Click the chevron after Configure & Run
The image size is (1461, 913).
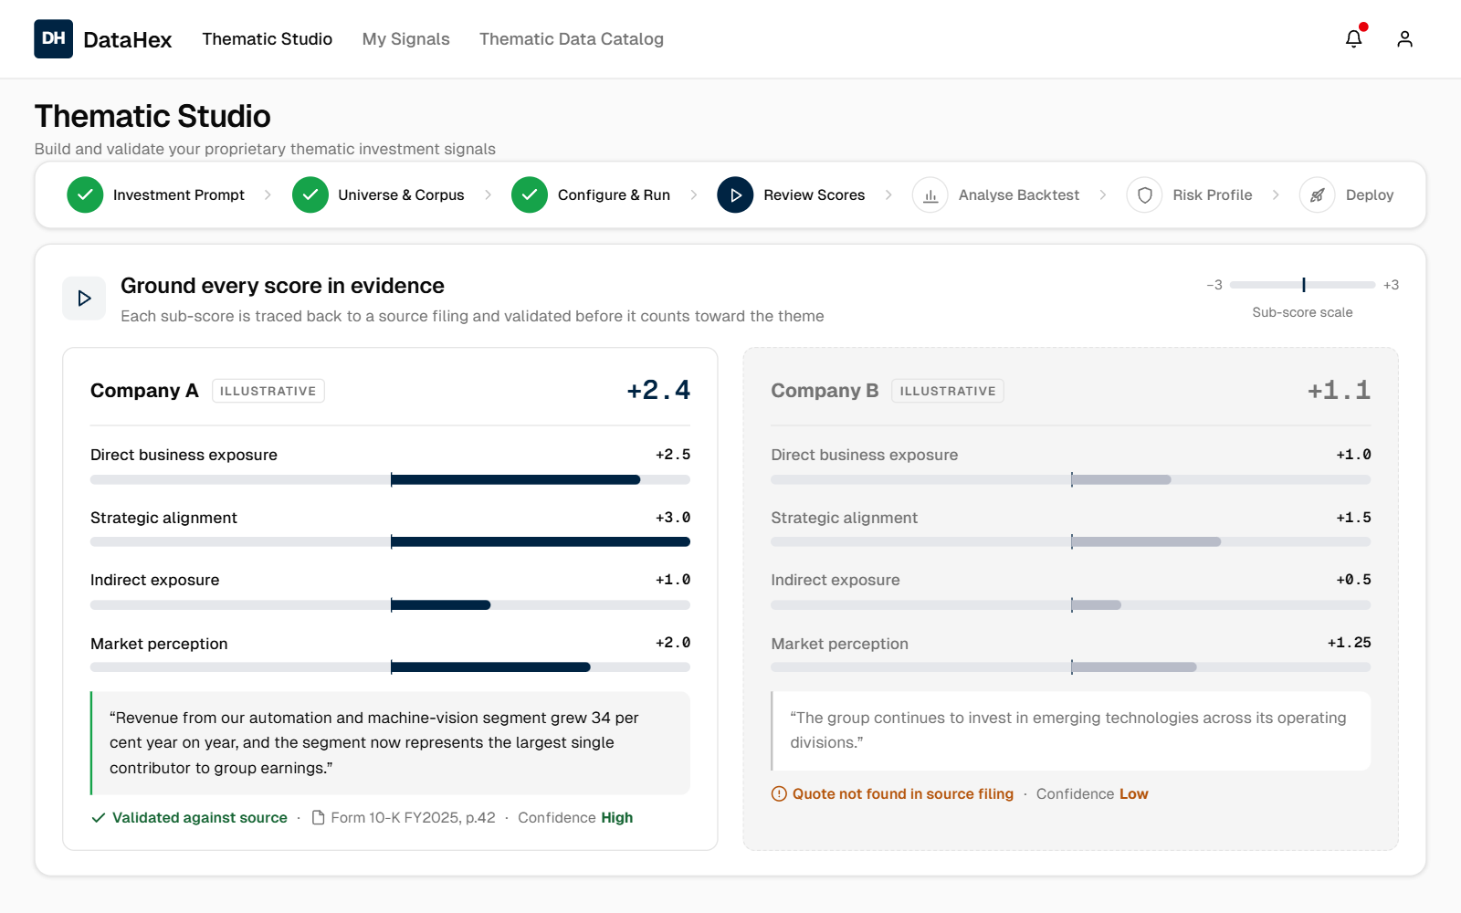click(694, 194)
